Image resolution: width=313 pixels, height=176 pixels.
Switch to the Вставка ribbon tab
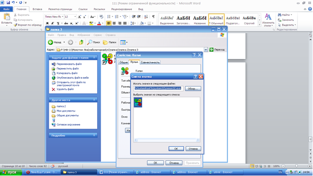pyautogui.click(x=37, y=9)
